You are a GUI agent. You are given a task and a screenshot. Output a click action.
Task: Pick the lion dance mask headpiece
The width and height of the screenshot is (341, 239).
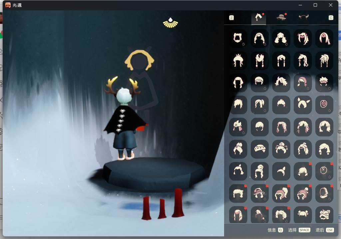pos(324,215)
